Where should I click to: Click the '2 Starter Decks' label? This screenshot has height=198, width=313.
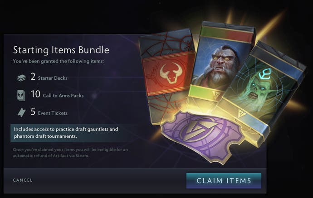pyautogui.click(x=49, y=77)
